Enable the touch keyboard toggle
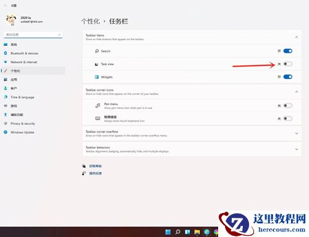The height and width of the screenshot is (237, 309). click(288, 118)
